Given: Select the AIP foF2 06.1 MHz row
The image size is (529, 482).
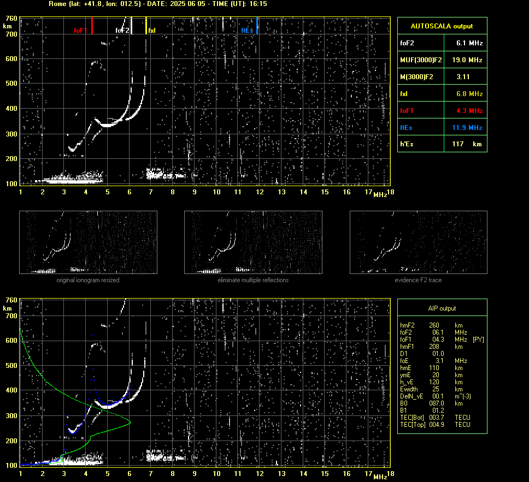Looking at the screenshot, I should point(433,332).
